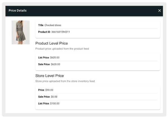Click the 'Price Details' dialog title
Image resolution: width=168 pixels, height=118 pixels.
pyautogui.click(x=18, y=11)
